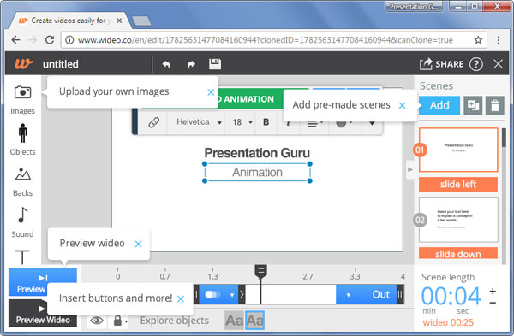The height and width of the screenshot is (336, 514).
Task: Expand the last toolbar dropdown arrow
Action: (x=372, y=123)
